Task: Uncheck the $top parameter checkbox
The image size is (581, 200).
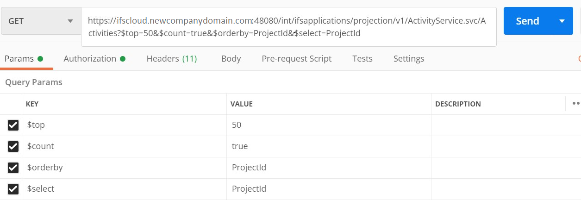Action: [13, 125]
